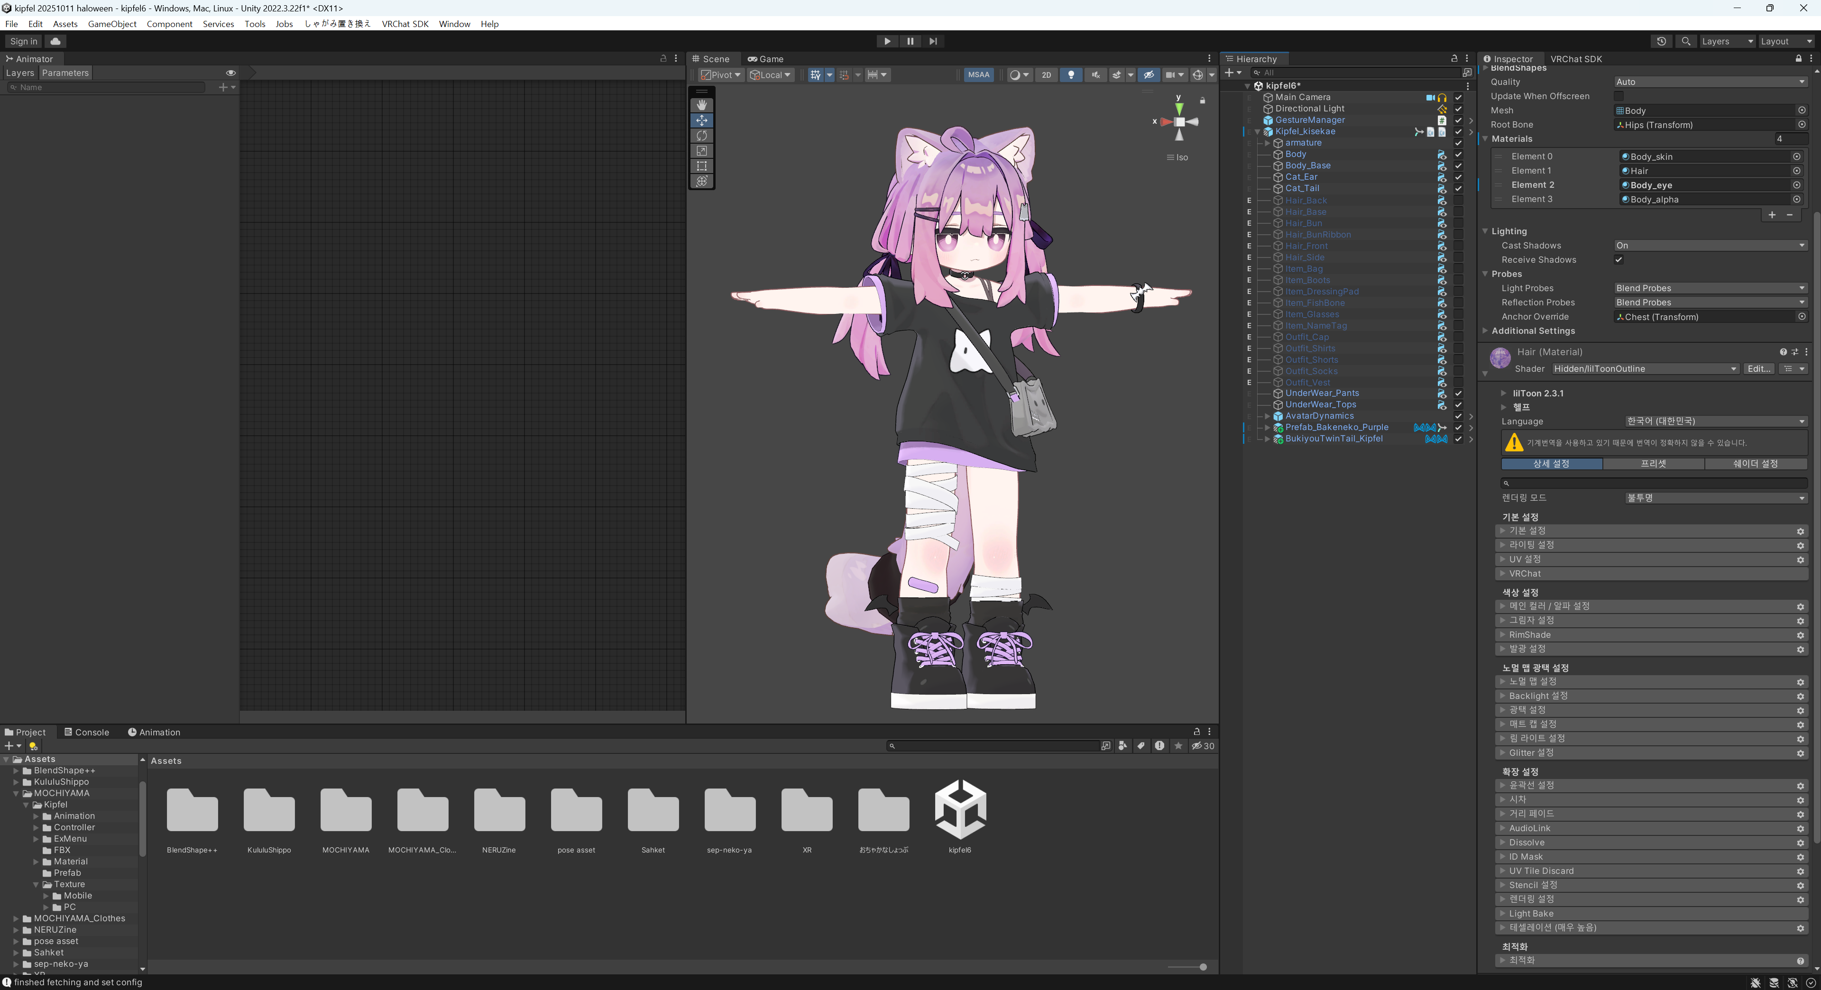Viewport: 1821px width, 990px height.
Task: Toggle the 2D scene view mode
Action: tap(1046, 75)
